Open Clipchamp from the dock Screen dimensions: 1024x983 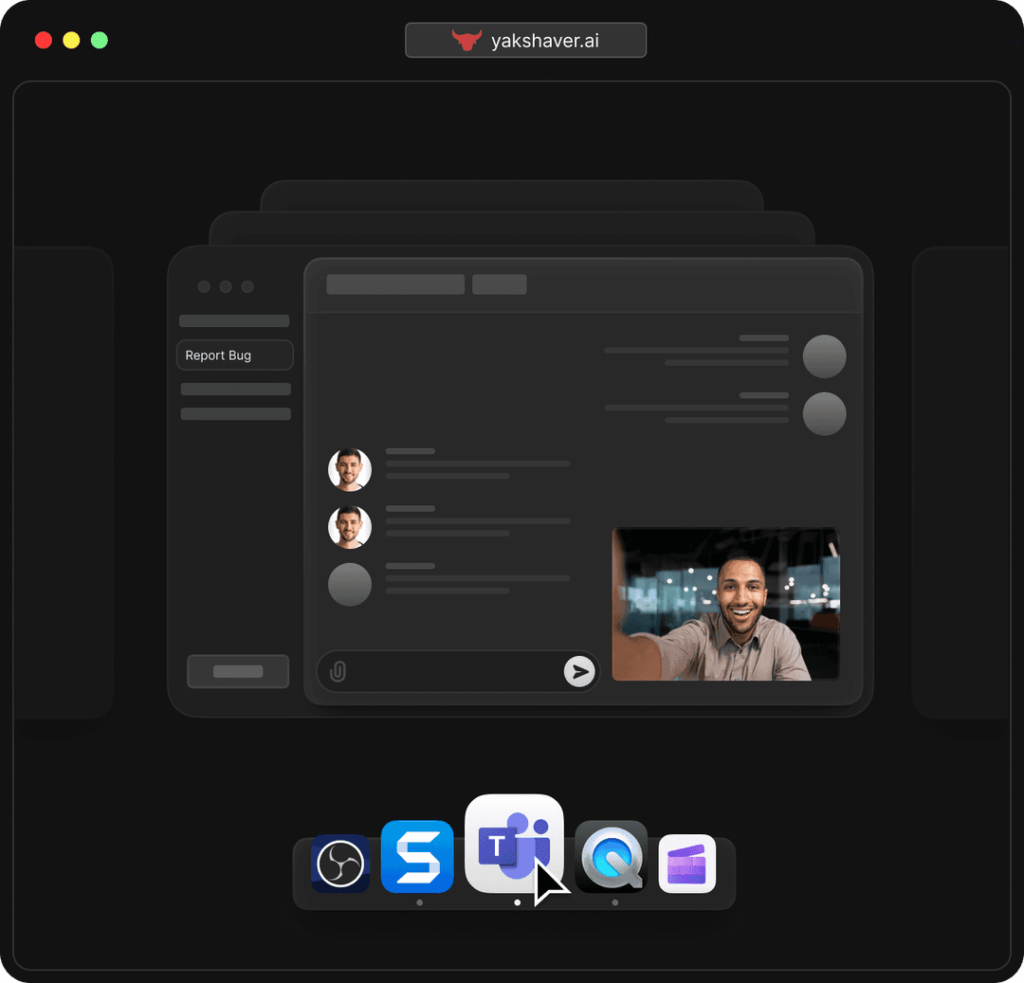click(x=686, y=865)
